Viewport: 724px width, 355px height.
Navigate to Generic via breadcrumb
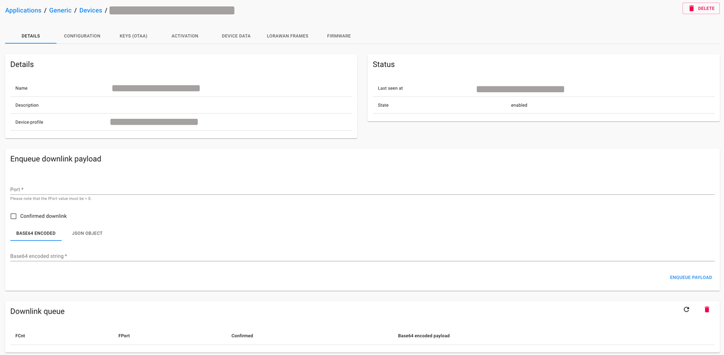(x=60, y=10)
